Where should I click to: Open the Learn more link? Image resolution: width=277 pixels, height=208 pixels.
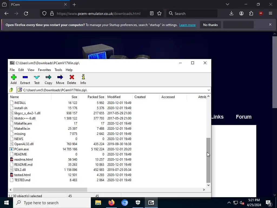(187, 25)
